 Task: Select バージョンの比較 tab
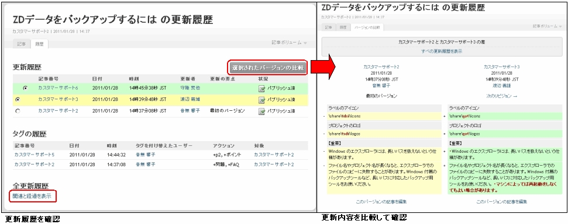click(367, 27)
